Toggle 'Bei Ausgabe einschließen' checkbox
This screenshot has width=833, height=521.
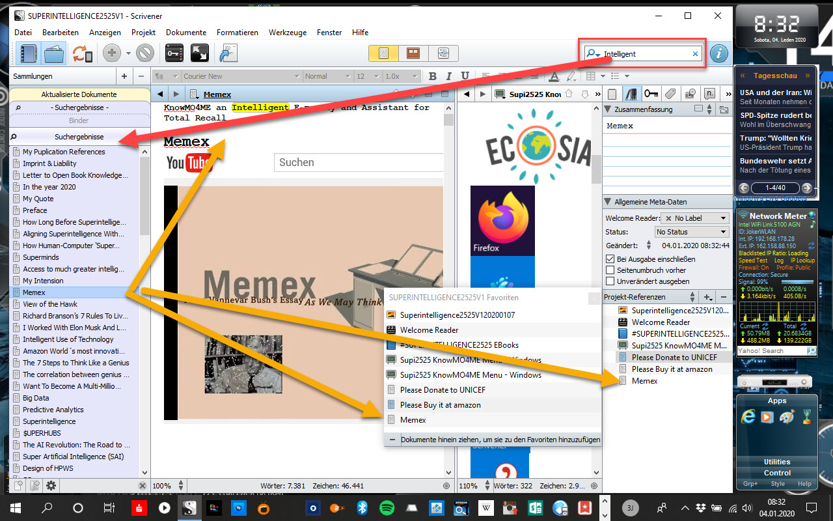coord(610,259)
